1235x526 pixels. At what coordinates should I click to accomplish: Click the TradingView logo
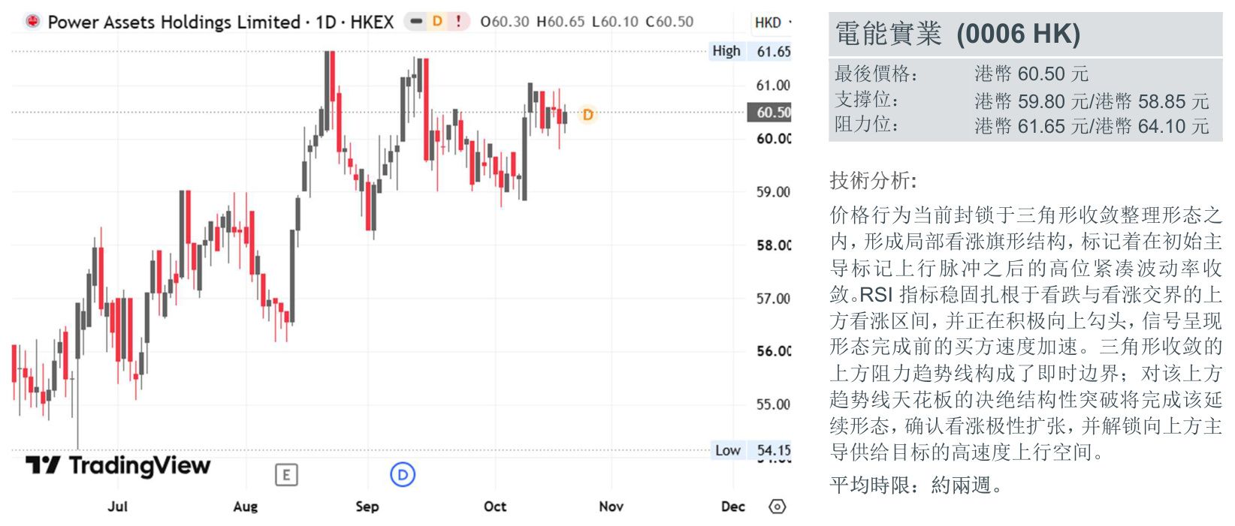point(118,466)
